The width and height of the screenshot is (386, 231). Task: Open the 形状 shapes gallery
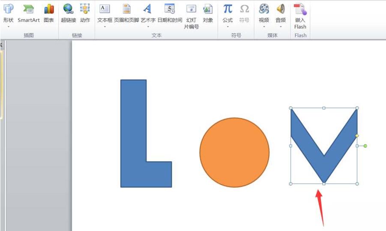[x=9, y=14]
